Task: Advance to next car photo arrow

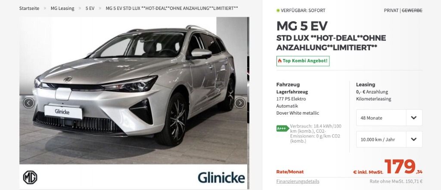Action: [239, 103]
